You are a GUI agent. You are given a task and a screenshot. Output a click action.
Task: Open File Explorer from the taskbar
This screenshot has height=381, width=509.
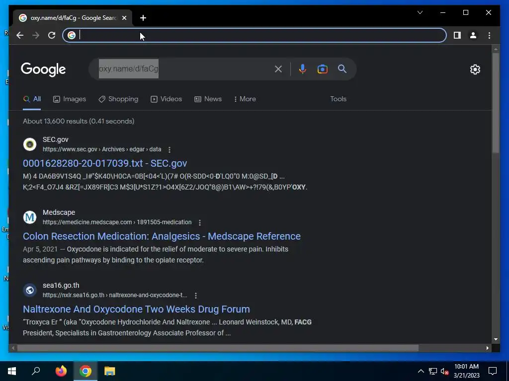tap(110, 371)
